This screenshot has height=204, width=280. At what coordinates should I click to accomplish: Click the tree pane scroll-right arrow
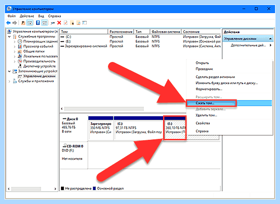(x=55, y=189)
